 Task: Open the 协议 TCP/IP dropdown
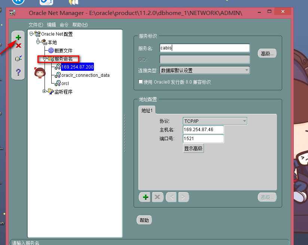(x=215, y=121)
